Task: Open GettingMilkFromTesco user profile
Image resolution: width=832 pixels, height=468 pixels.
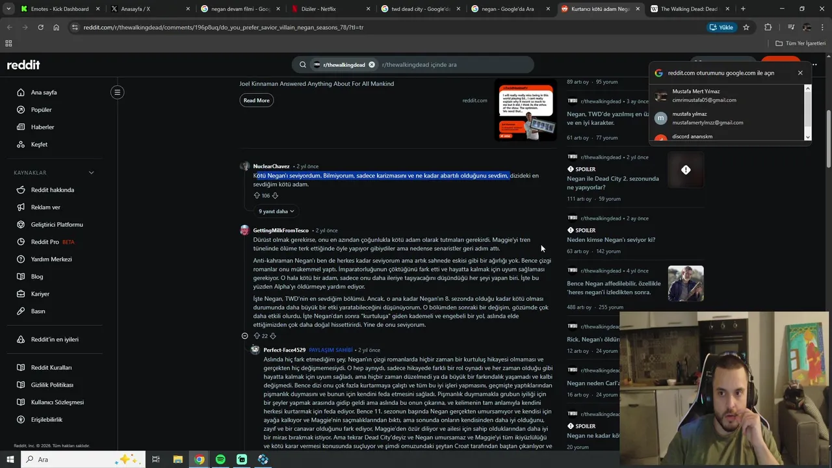Action: 281,230
